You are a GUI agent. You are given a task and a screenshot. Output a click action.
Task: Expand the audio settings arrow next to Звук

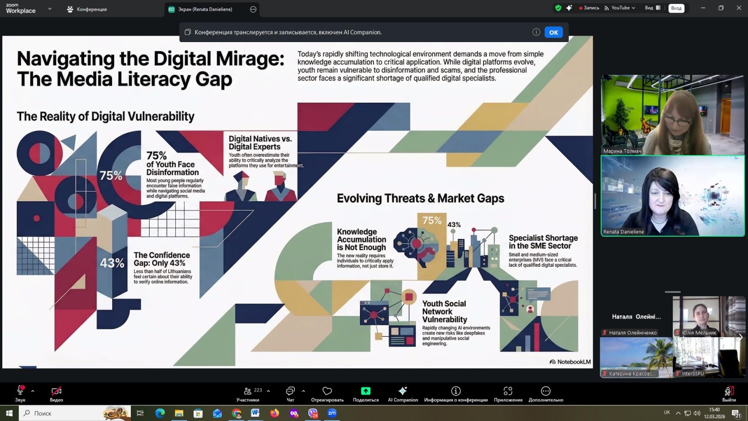coord(33,391)
